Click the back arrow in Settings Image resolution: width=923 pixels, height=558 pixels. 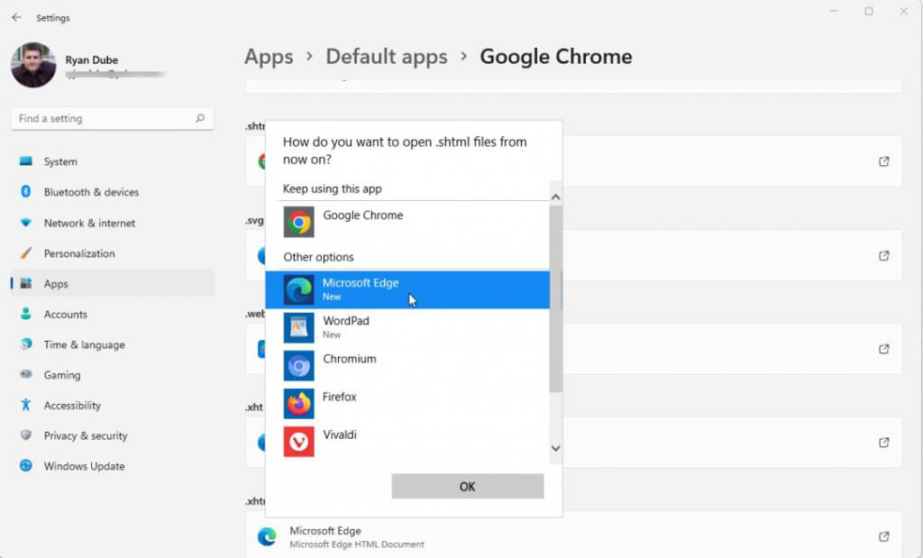(16, 17)
